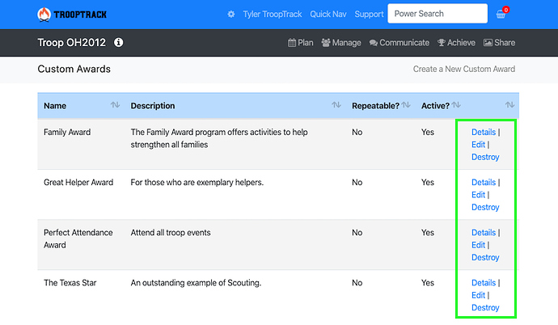The image size is (558, 325).
Task: Open the Communicate menu
Action: coord(399,43)
